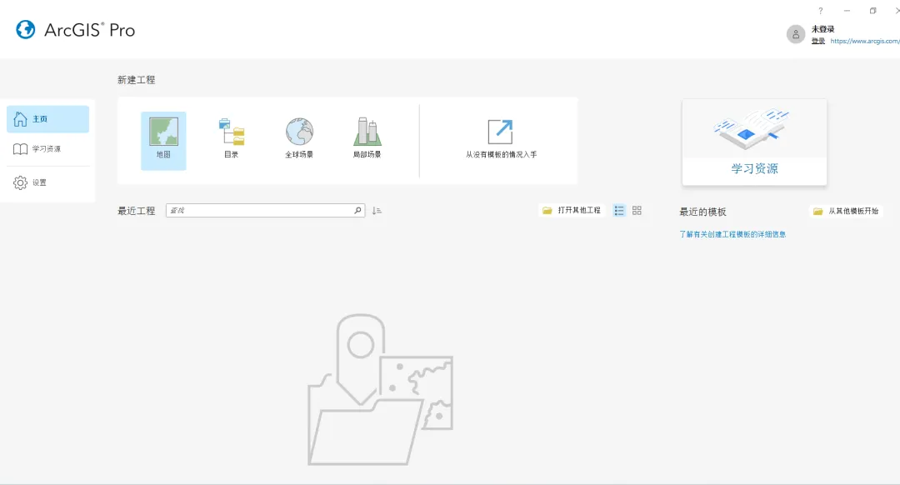Open the arcgis.com portal URL link

865,41
